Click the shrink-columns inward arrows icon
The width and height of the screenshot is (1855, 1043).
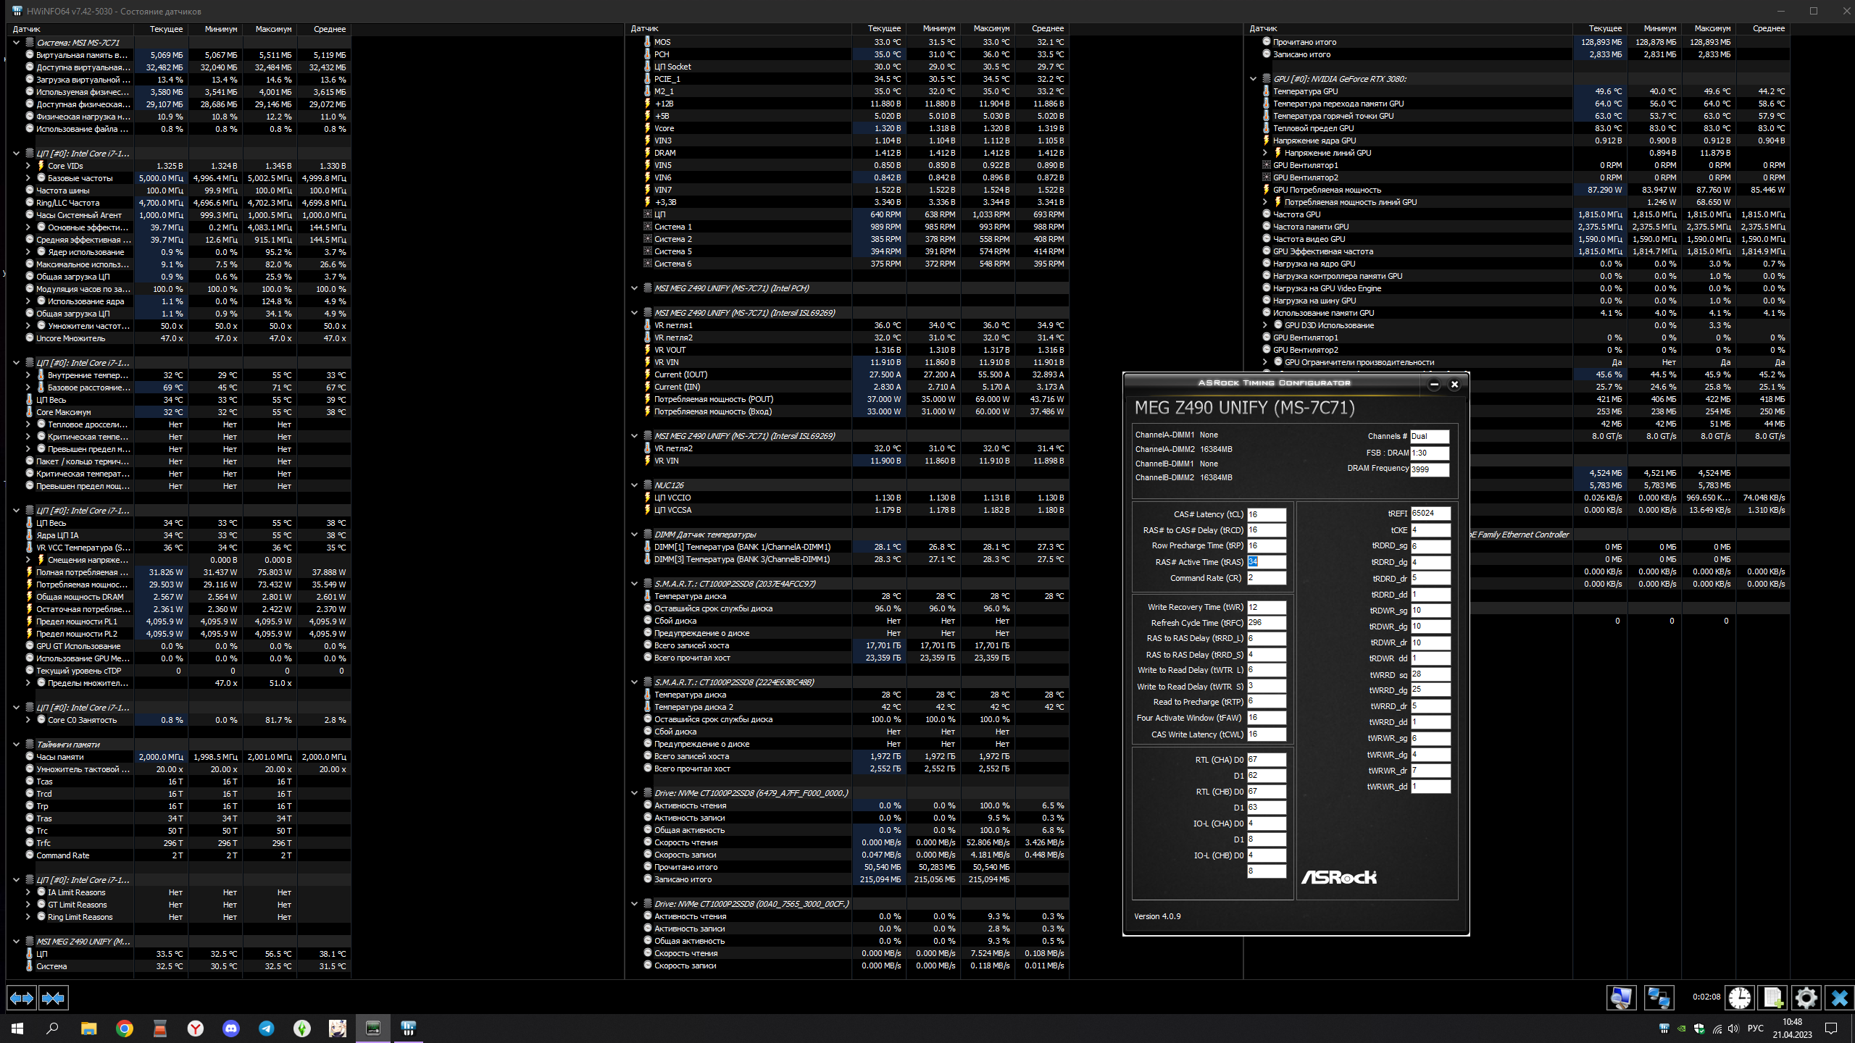pyautogui.click(x=54, y=998)
